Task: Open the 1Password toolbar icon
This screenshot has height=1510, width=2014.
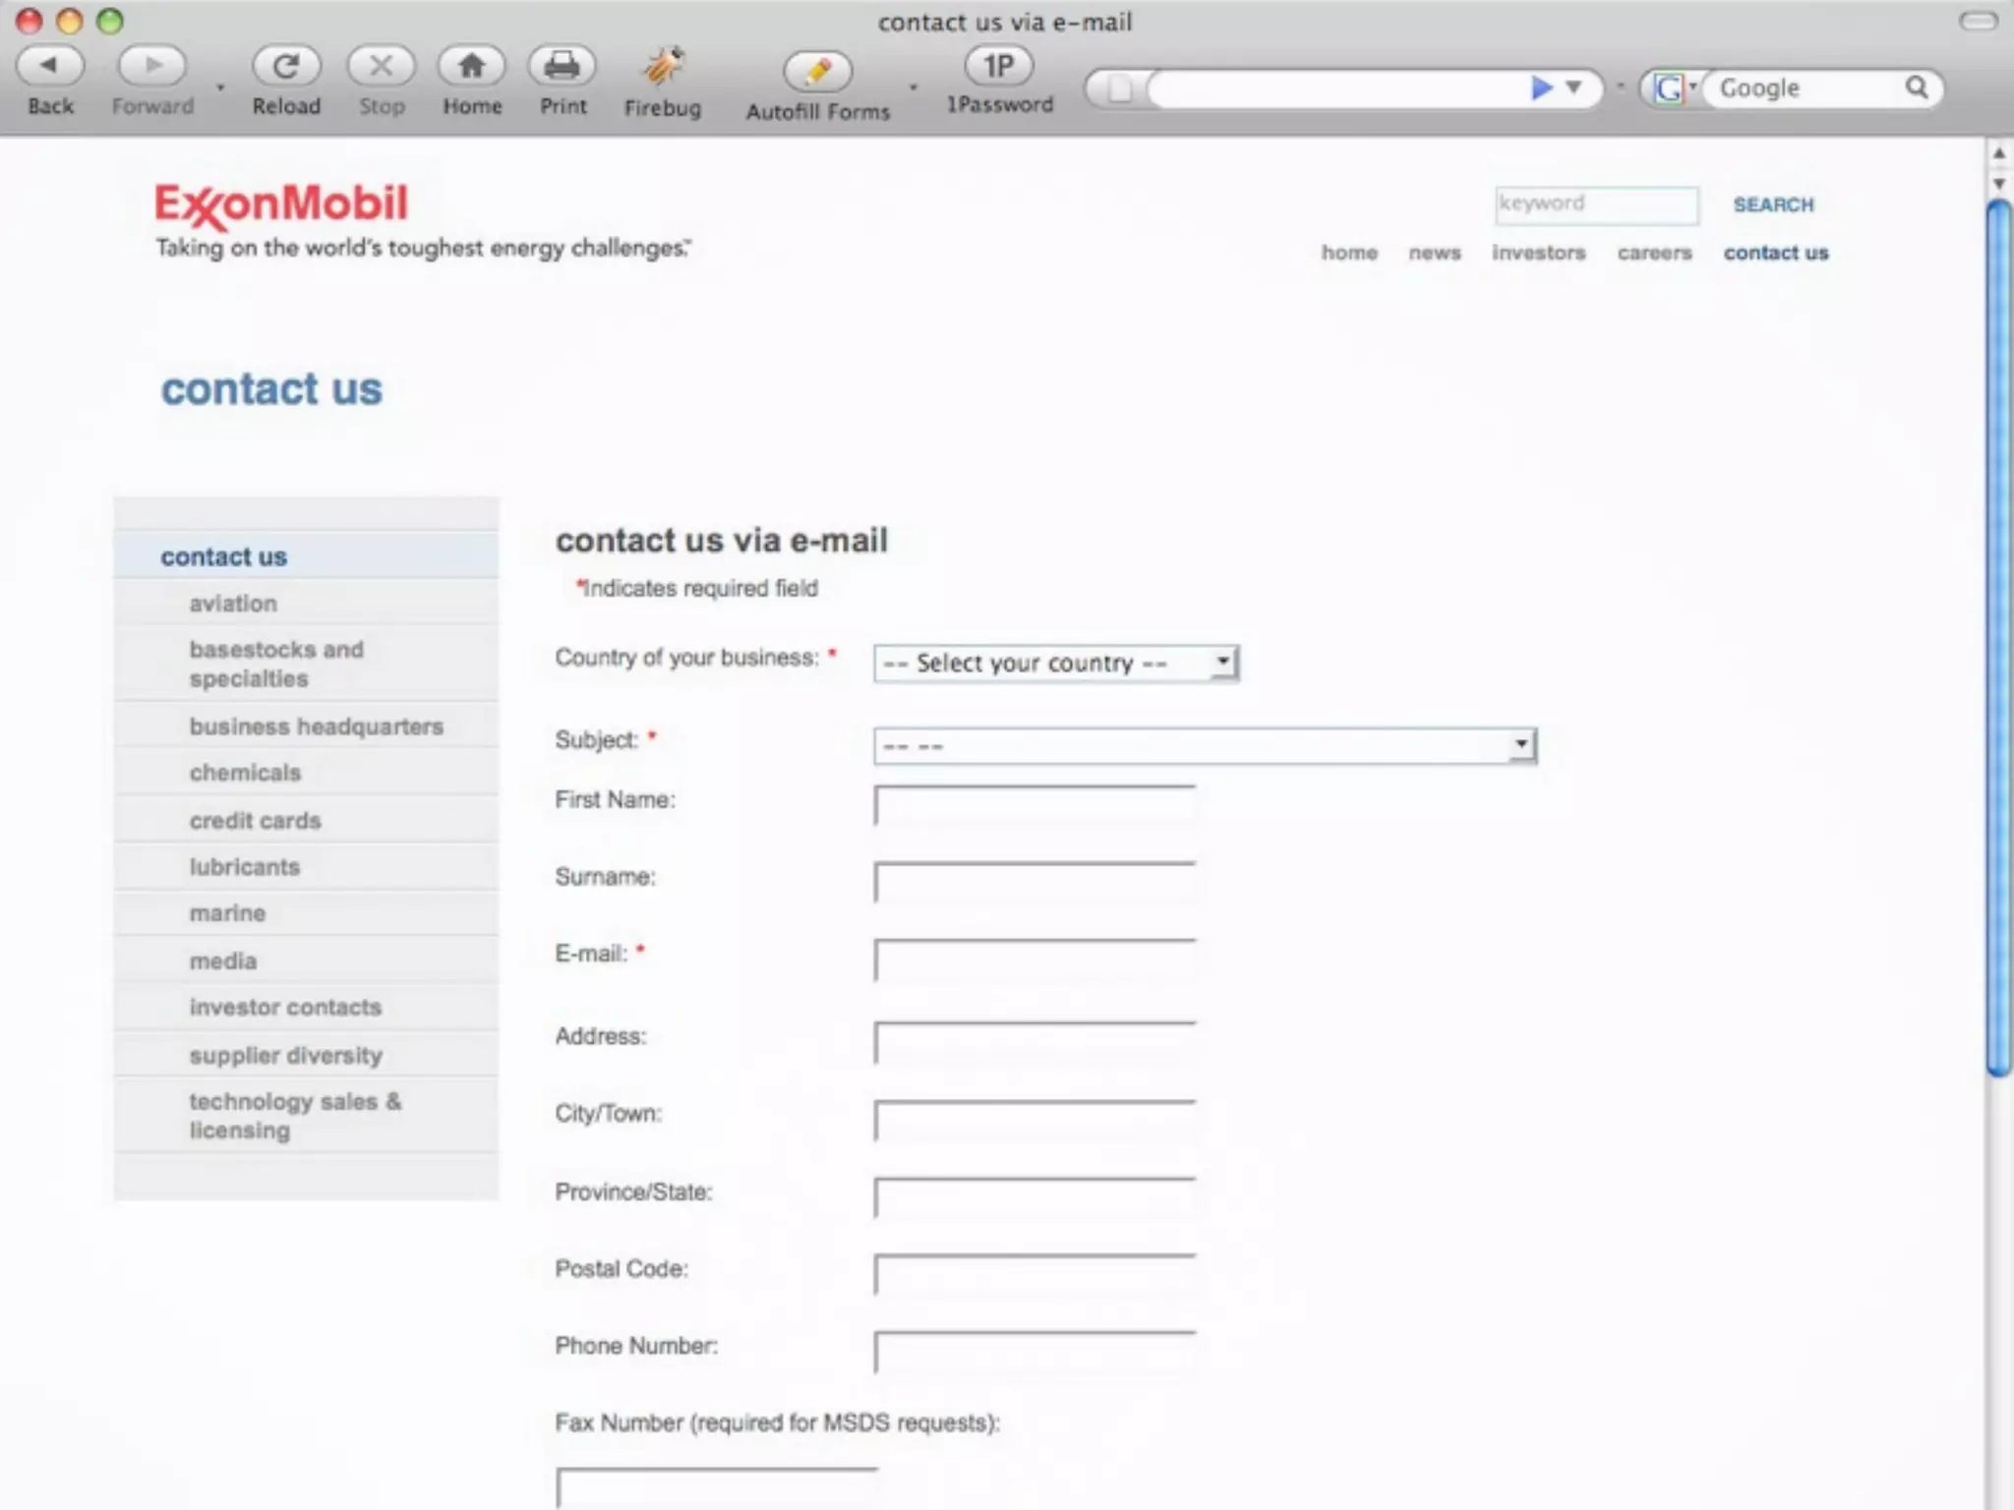Action: (x=998, y=66)
